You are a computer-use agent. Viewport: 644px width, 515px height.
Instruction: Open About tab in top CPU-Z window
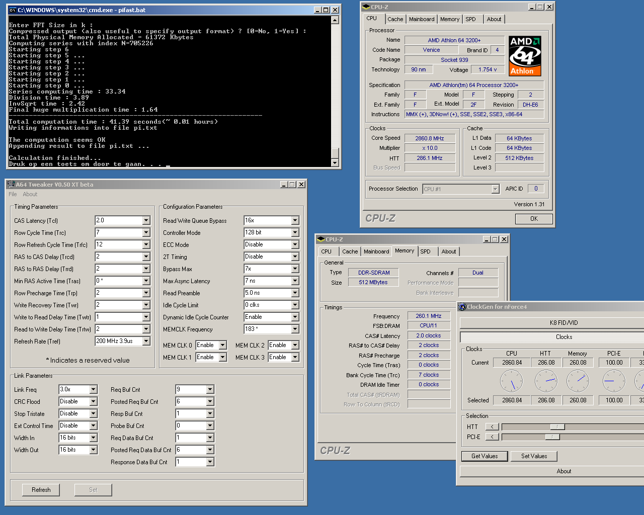(494, 19)
